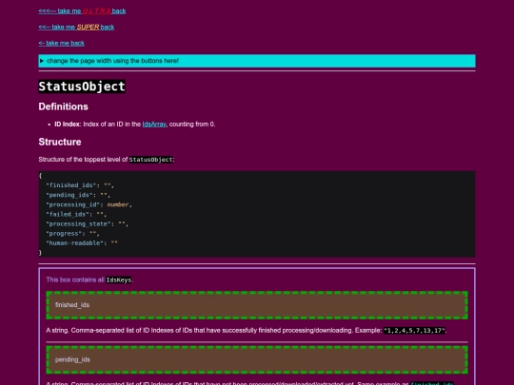This screenshot has width=514, height=385.
Task: Open the 'take me ULTRA back' link
Action: tap(82, 11)
